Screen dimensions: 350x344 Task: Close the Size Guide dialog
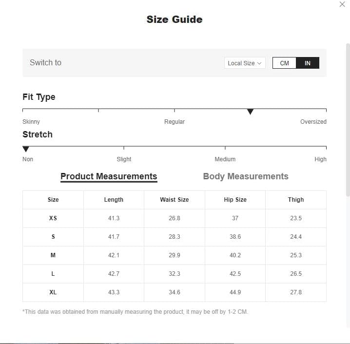[x=342, y=4]
